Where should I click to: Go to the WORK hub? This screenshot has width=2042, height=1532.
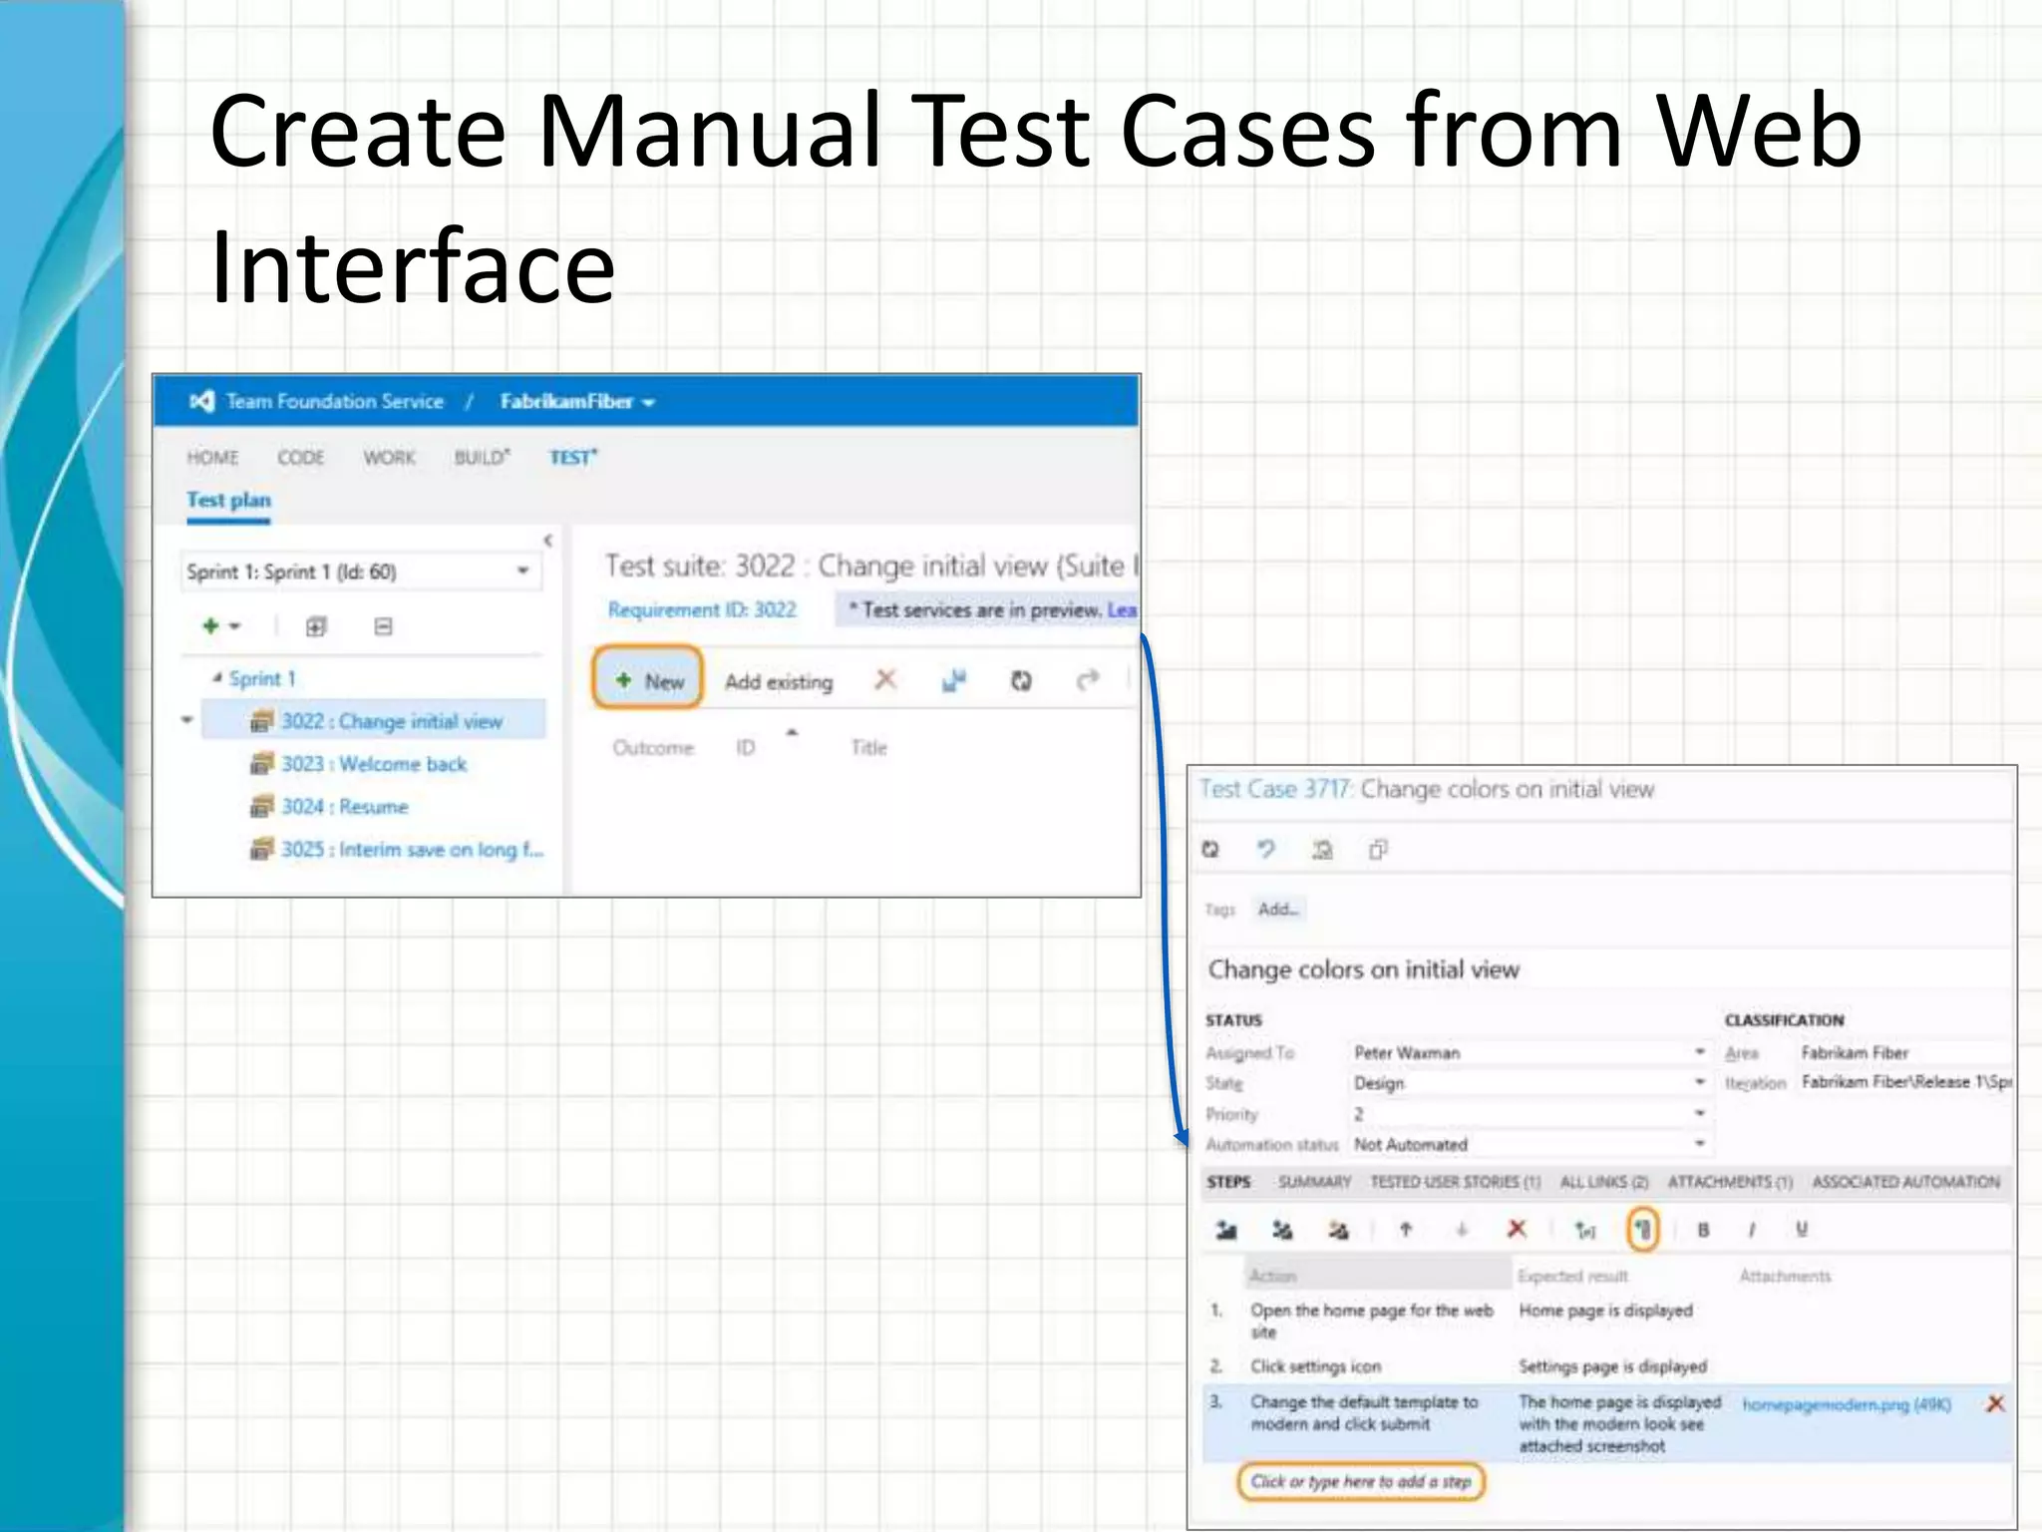389,458
